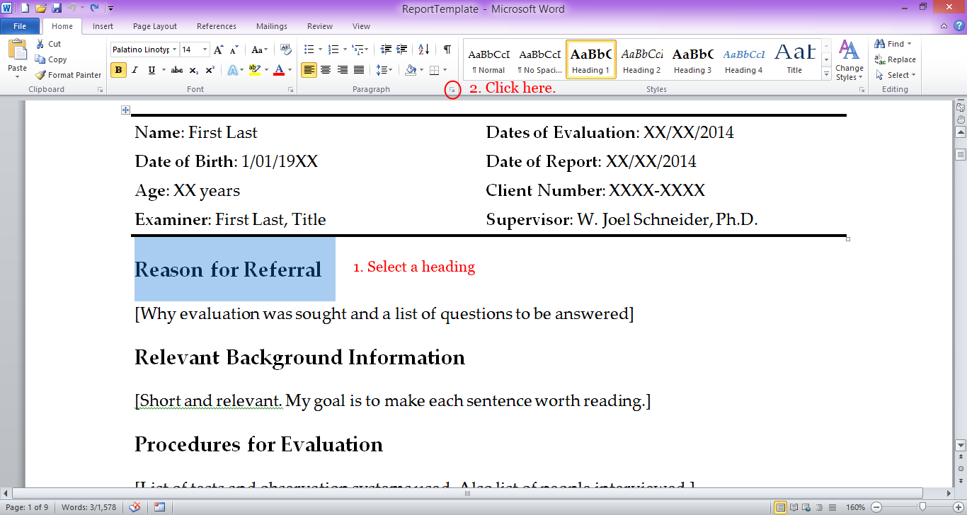Open the font name dropdown Palatino Linotype
The image size is (967, 515).
coord(174,50)
